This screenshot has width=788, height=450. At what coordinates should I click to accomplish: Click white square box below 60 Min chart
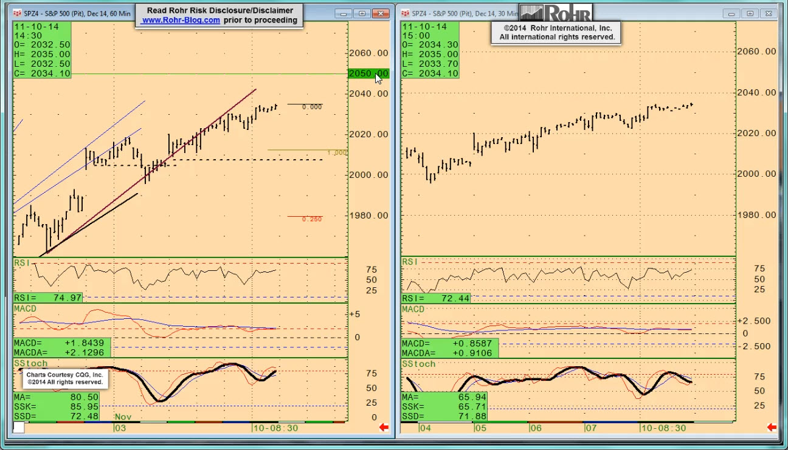click(19, 428)
